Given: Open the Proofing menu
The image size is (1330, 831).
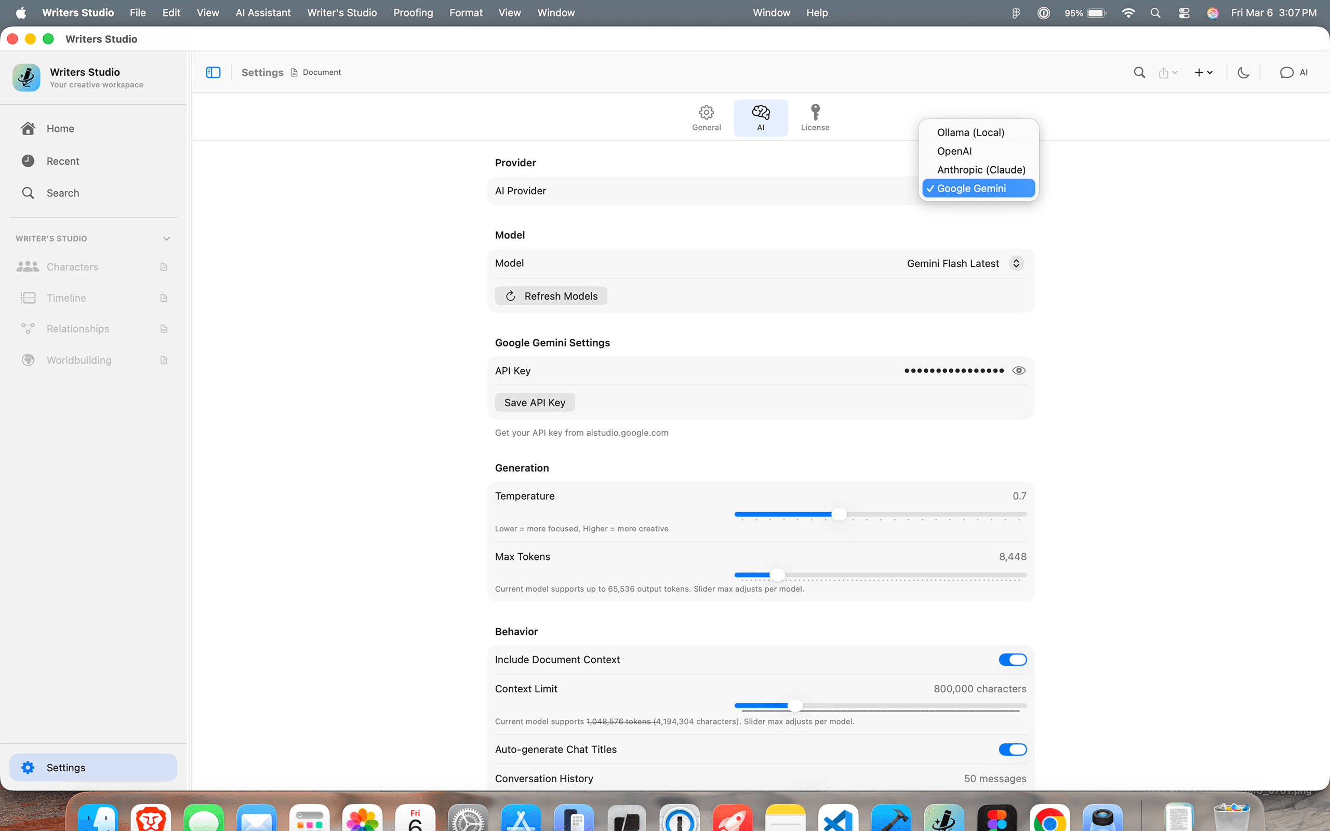Looking at the screenshot, I should (x=413, y=12).
